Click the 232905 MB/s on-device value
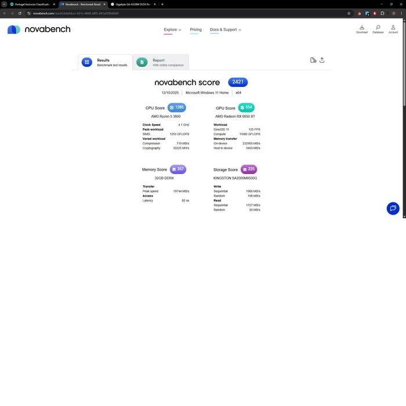The image size is (406, 406). point(251,143)
